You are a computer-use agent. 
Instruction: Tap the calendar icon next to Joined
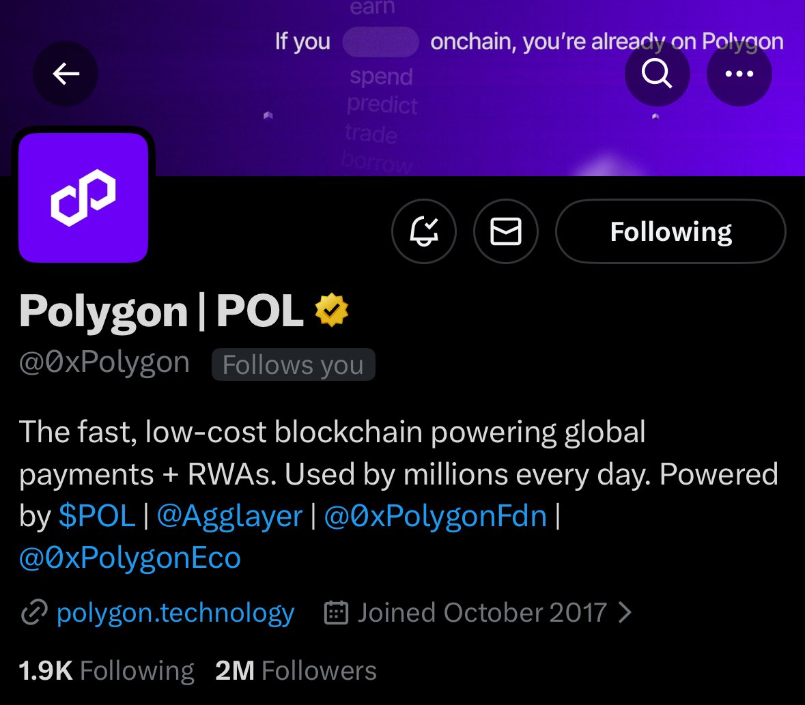point(336,613)
